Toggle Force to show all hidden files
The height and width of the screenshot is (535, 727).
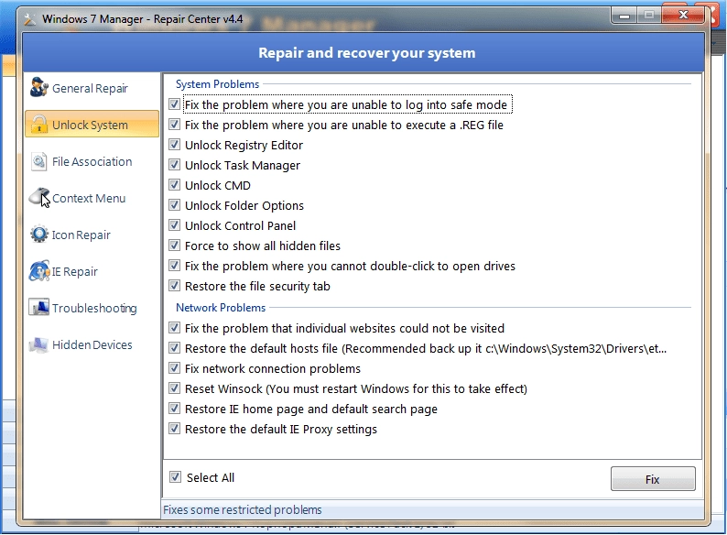coord(174,245)
